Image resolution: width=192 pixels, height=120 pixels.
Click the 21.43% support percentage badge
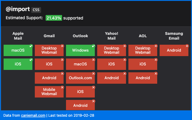coord(54,18)
